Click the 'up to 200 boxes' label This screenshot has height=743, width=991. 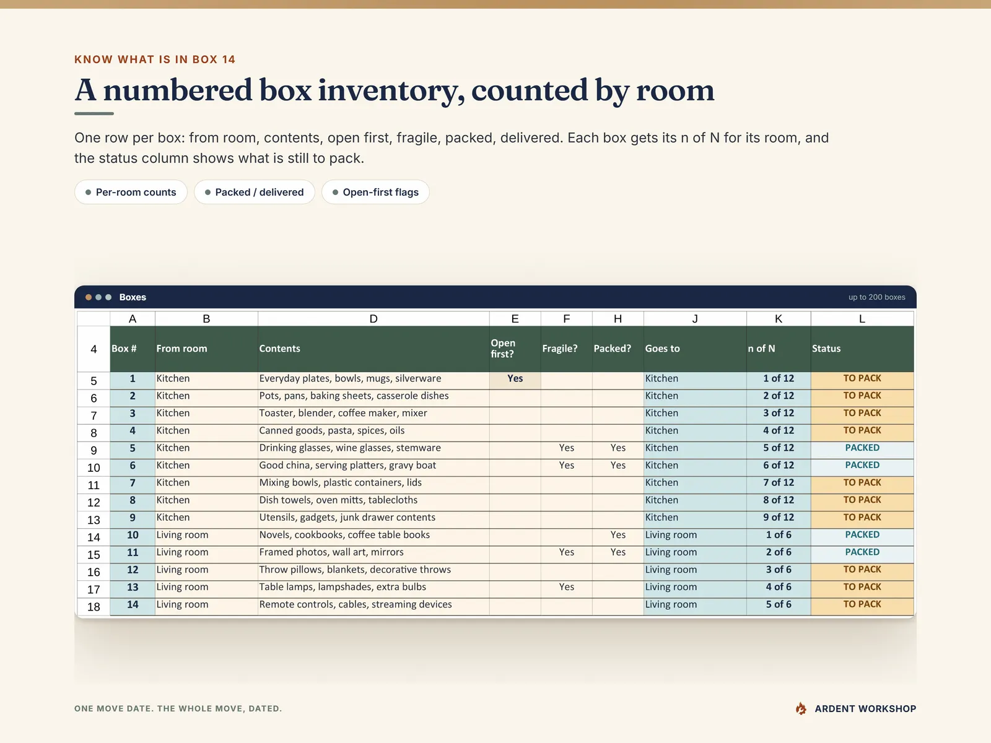coord(876,297)
